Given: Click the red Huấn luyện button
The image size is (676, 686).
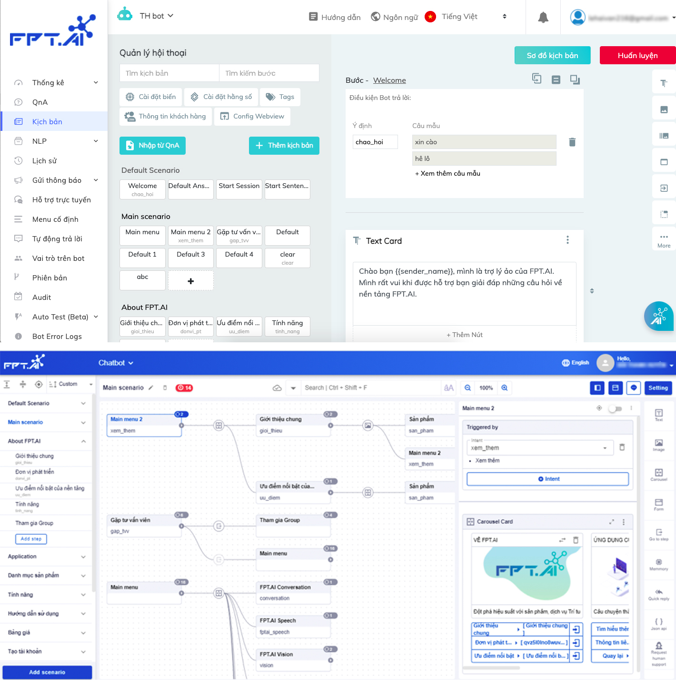Looking at the screenshot, I should point(637,55).
